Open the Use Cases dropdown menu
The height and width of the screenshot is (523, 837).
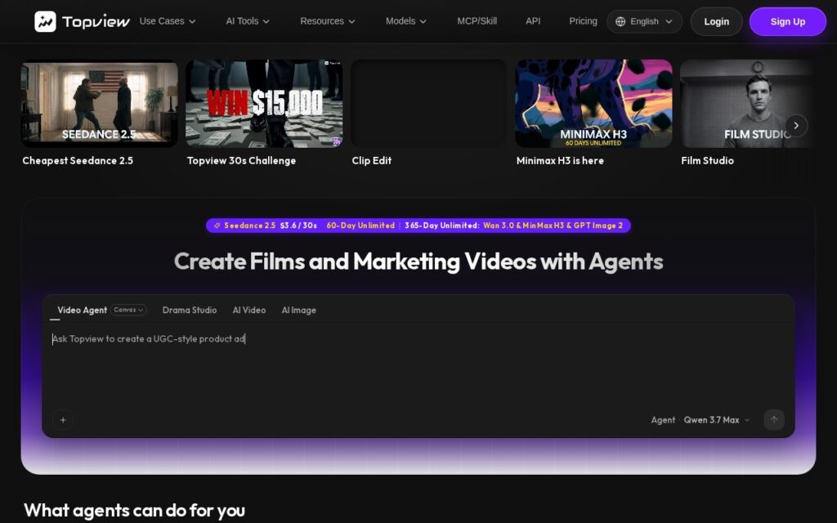point(167,21)
